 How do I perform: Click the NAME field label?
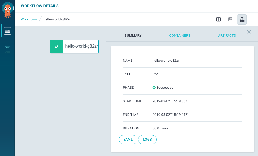click(128, 61)
